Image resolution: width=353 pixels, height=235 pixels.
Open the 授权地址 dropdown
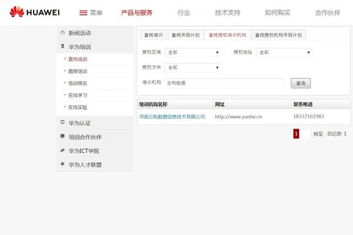click(x=284, y=52)
